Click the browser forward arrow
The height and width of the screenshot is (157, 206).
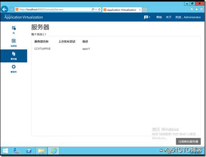click(x=11, y=10)
